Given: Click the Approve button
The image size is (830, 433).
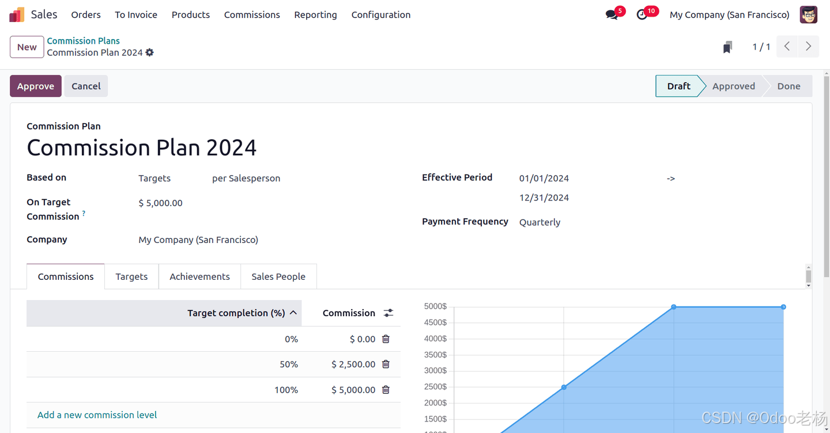Looking at the screenshot, I should pyautogui.click(x=36, y=86).
